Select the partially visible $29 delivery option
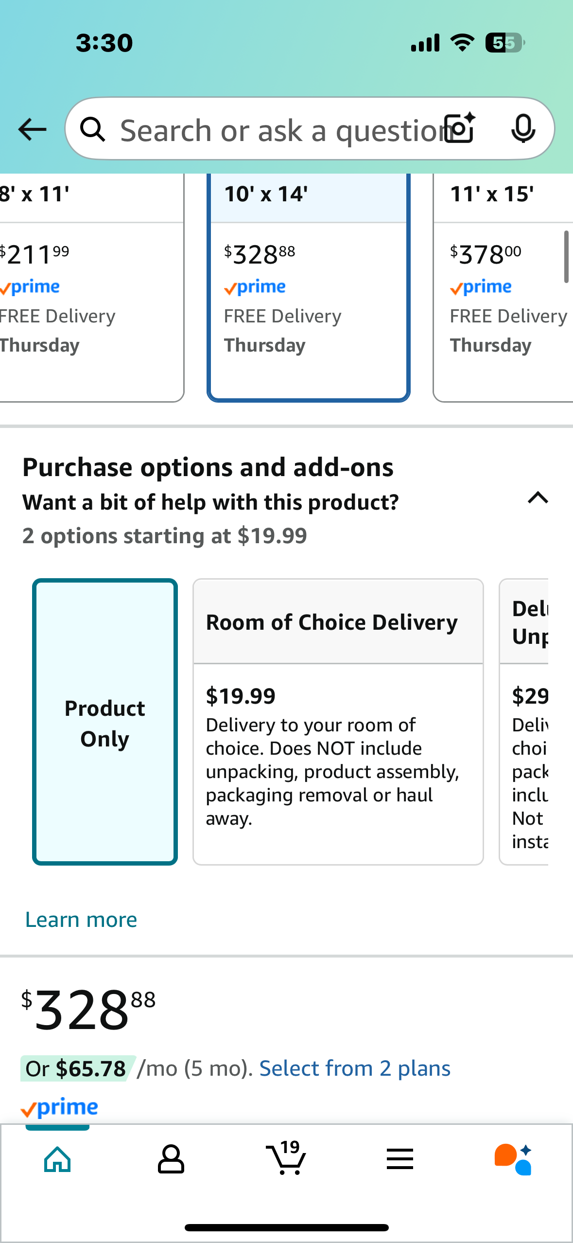Image resolution: width=573 pixels, height=1243 pixels. click(524, 722)
